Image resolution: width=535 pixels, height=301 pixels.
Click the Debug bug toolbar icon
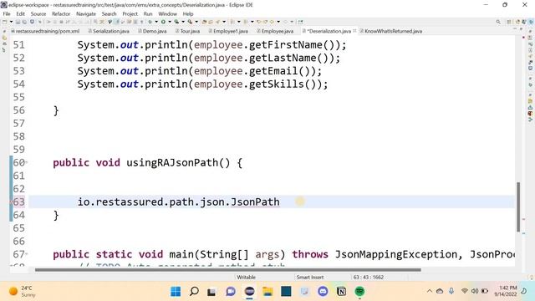click(150, 22)
